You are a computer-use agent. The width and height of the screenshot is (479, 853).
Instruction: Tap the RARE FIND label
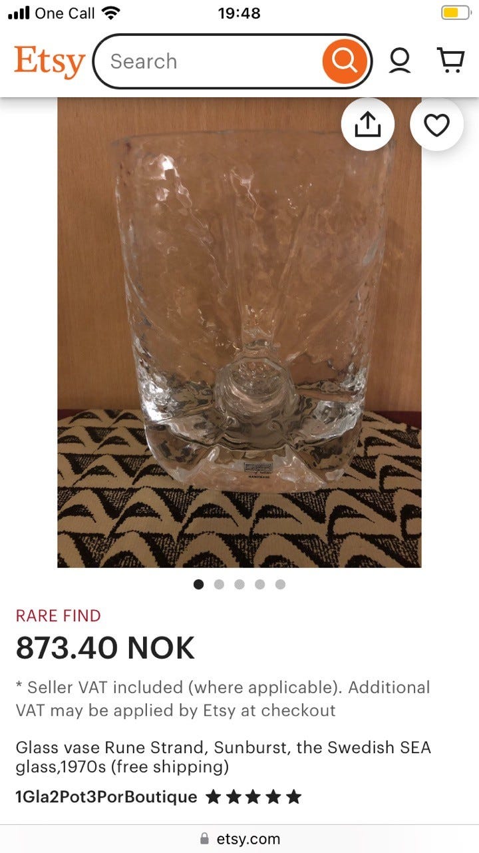(59, 616)
